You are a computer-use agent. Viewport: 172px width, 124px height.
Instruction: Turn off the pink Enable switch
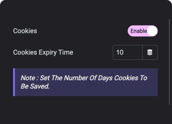(x=143, y=31)
